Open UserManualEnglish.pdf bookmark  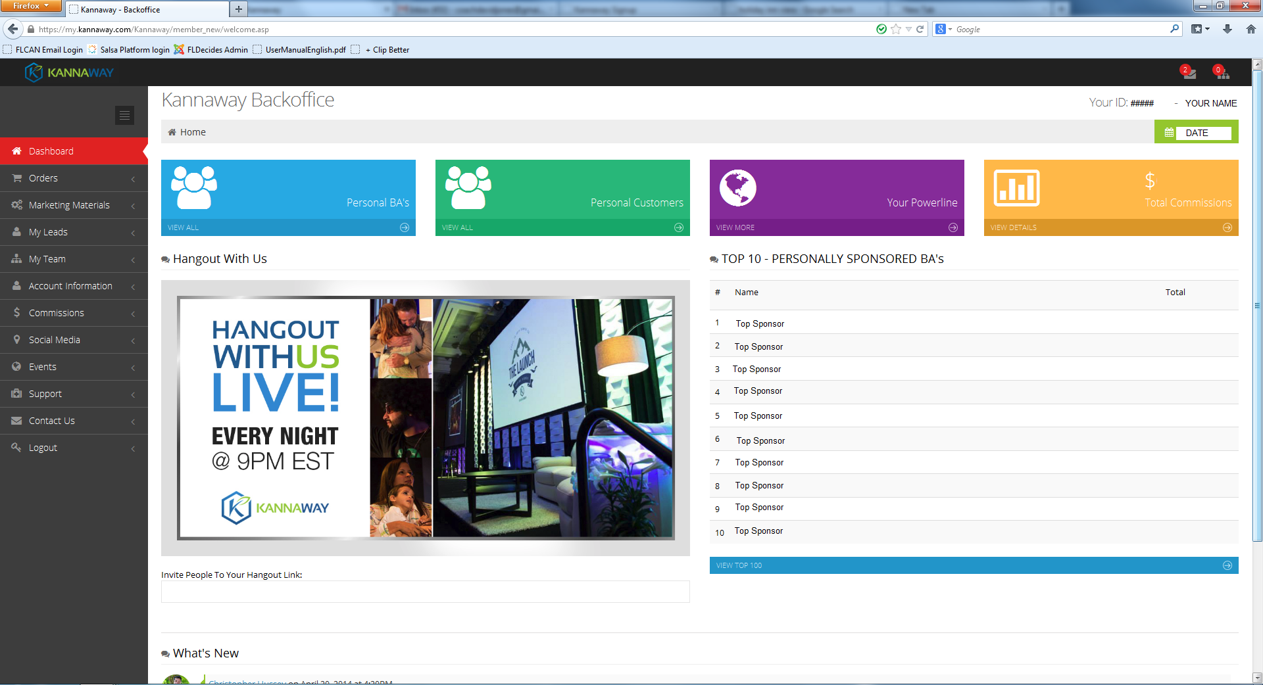click(299, 49)
